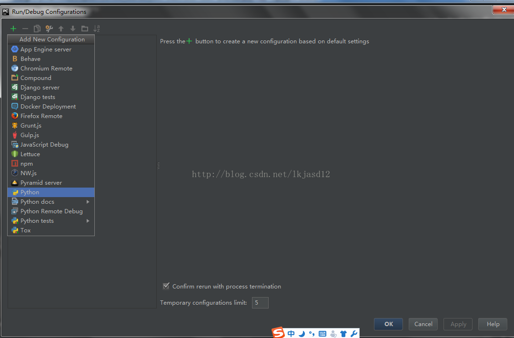The image size is (514, 338).
Task: Click the Compound folder icon
Action: pyautogui.click(x=15, y=78)
